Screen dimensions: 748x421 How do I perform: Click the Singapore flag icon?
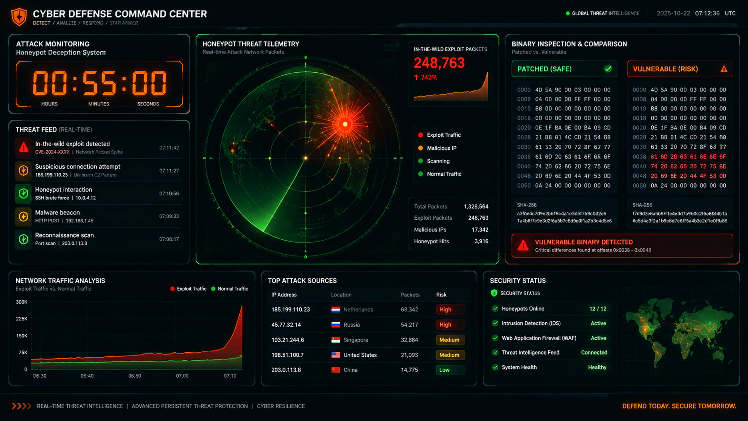pos(336,340)
